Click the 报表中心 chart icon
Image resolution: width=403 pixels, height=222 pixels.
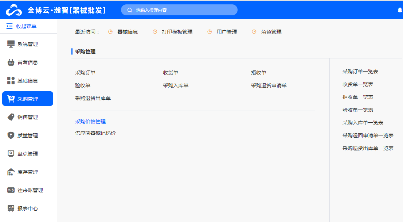[11, 208]
